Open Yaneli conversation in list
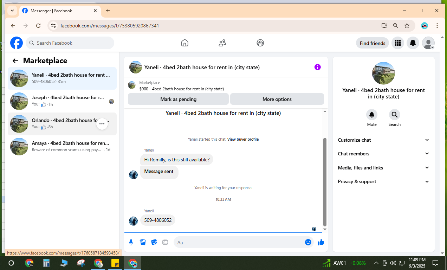447x270 pixels. (x=62, y=78)
